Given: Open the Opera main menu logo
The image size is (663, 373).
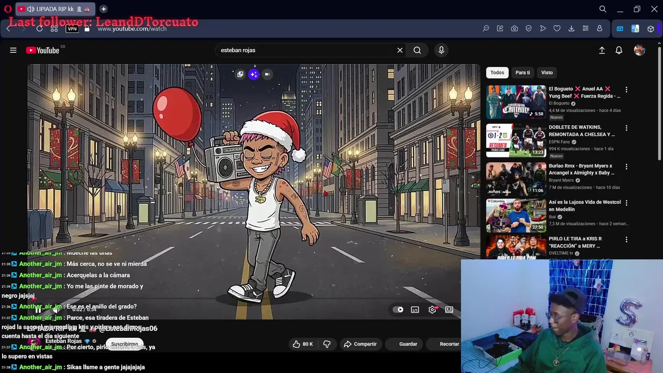Looking at the screenshot, I should tap(8, 9).
